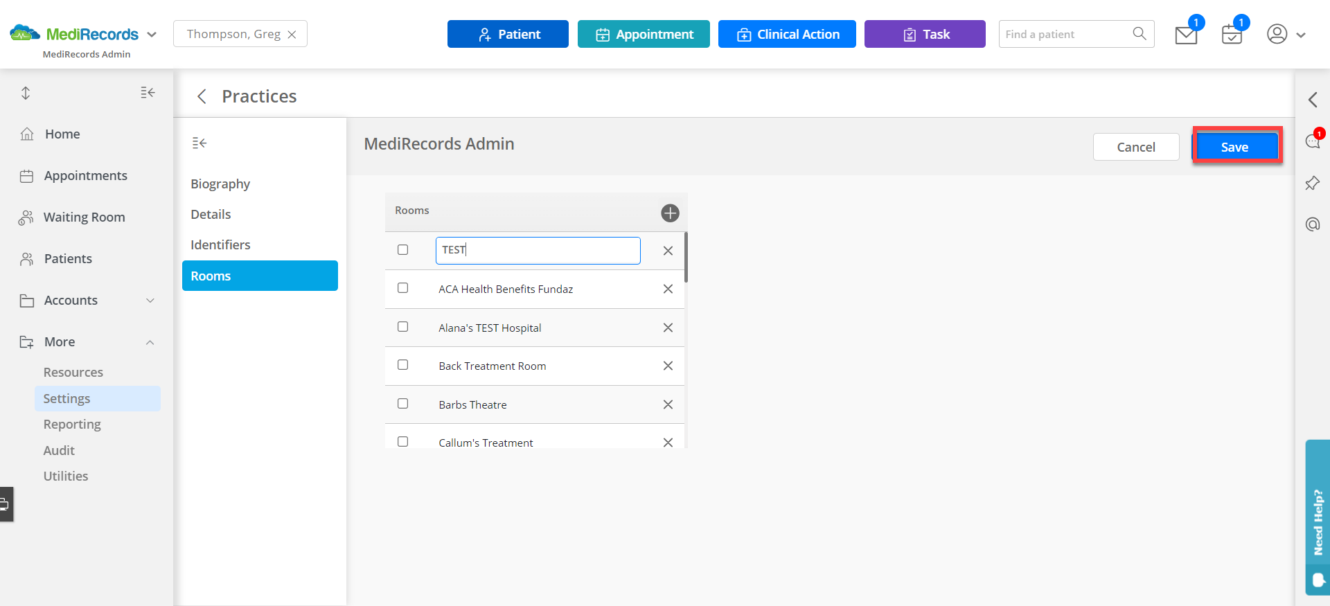Viewport: 1330px width, 606px height.
Task: Click the MediRecords cloud logo
Action: click(24, 33)
